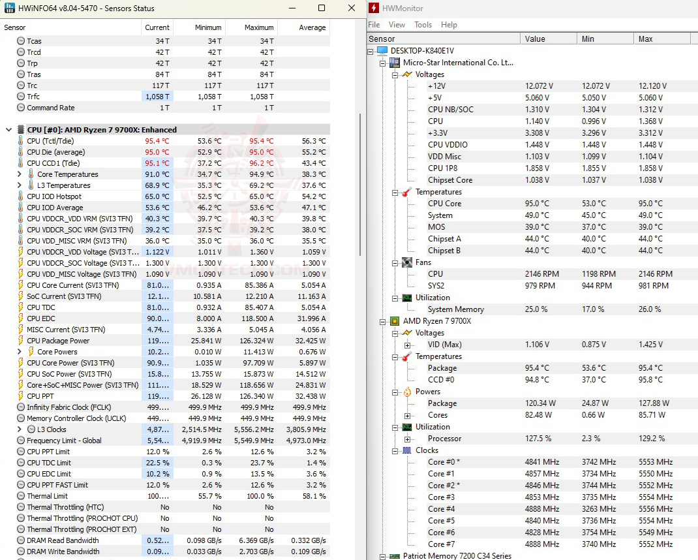Click the memory stick icon for Patriot Memory

[x=395, y=556]
